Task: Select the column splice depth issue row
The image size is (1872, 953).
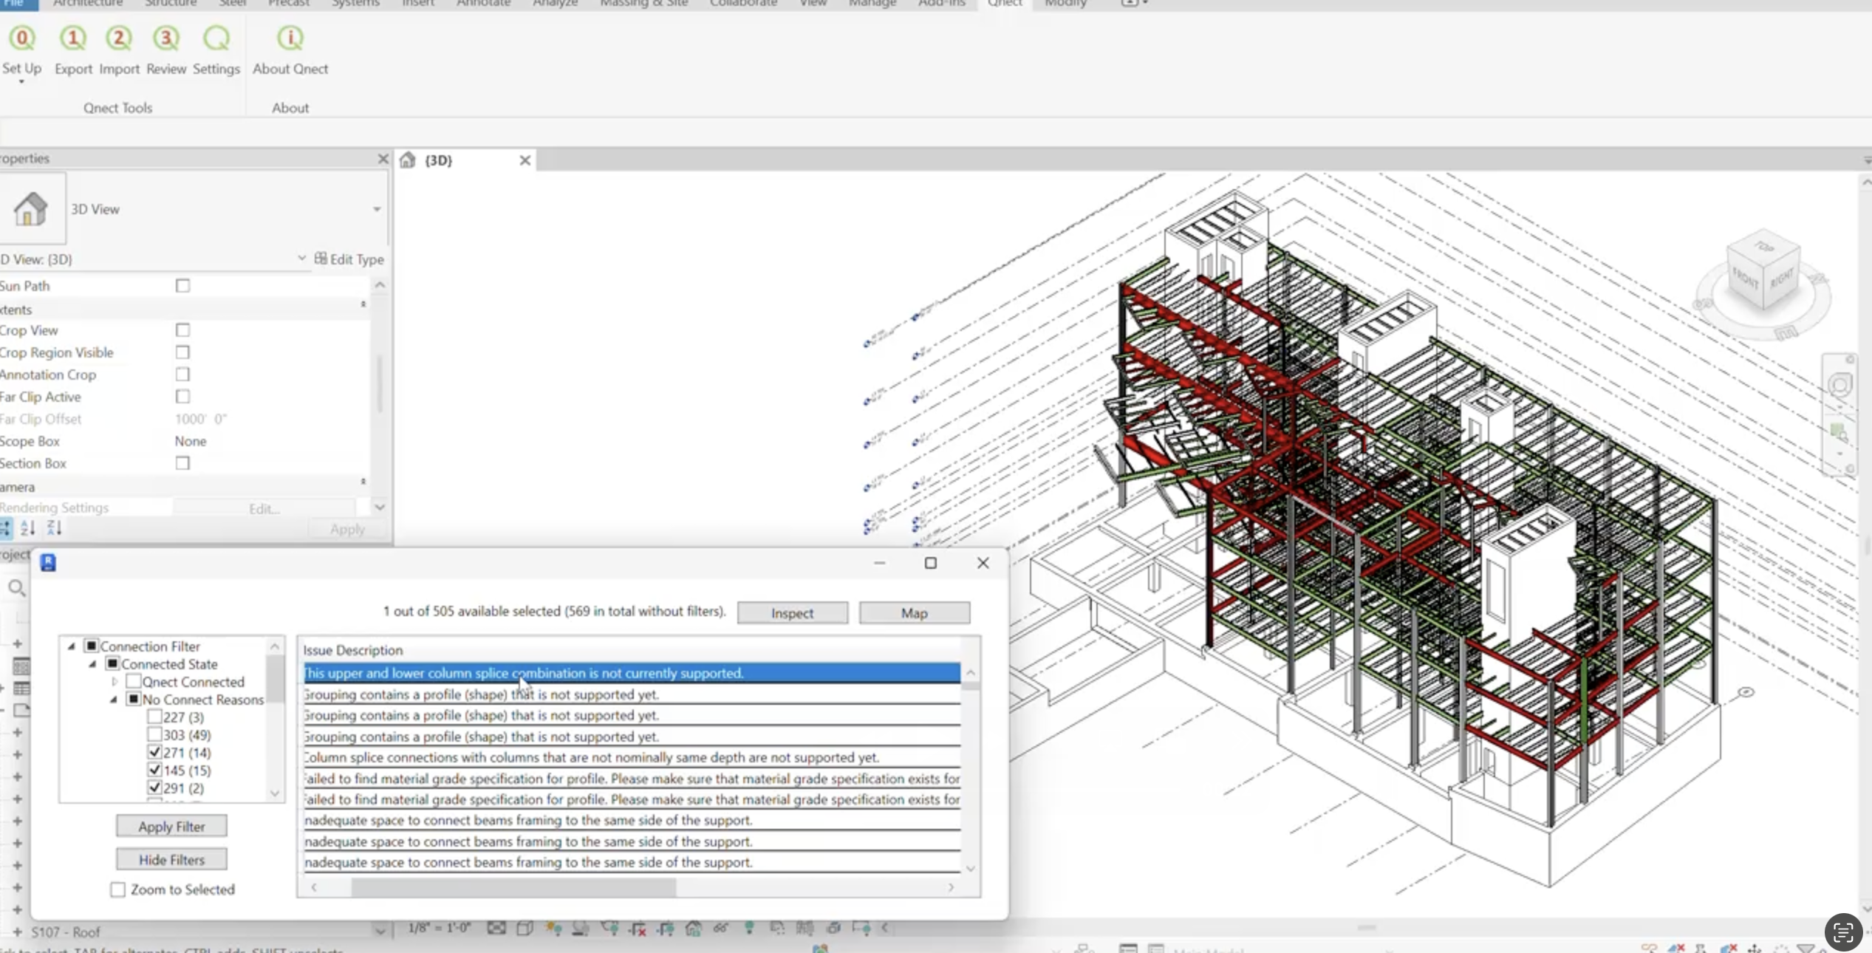Action: click(x=591, y=757)
